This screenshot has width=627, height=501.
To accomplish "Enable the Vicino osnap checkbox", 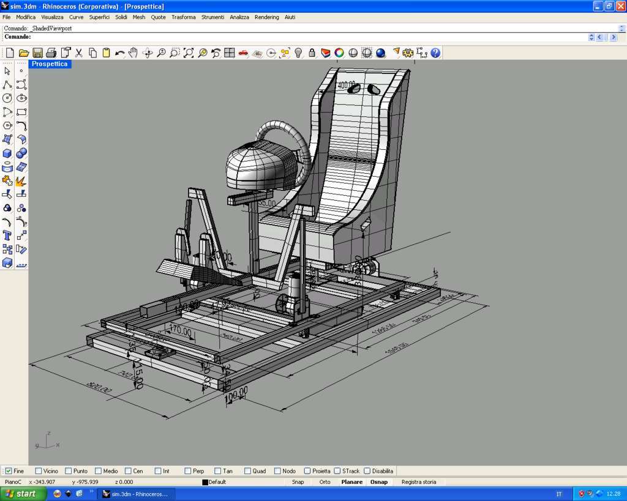I will click(39, 471).
